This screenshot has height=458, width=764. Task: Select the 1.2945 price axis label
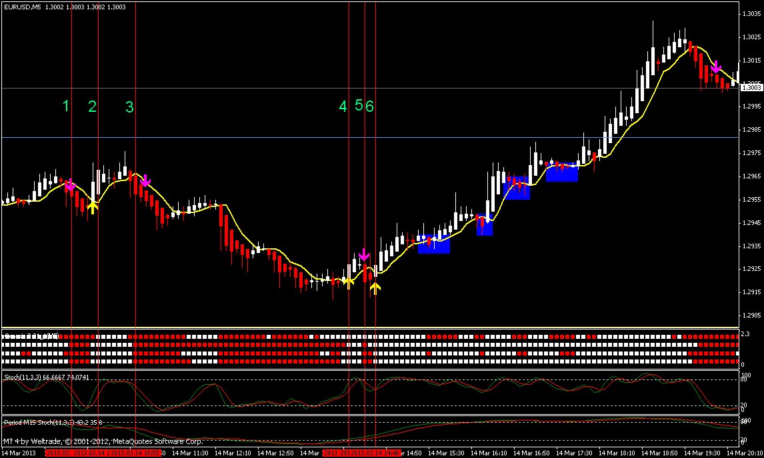coord(751,223)
